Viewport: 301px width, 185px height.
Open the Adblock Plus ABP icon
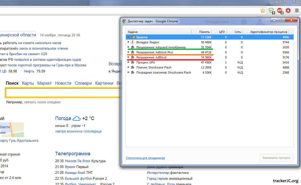[x=280, y=11]
